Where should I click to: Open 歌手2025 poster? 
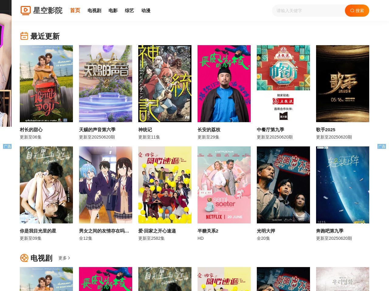(343, 84)
